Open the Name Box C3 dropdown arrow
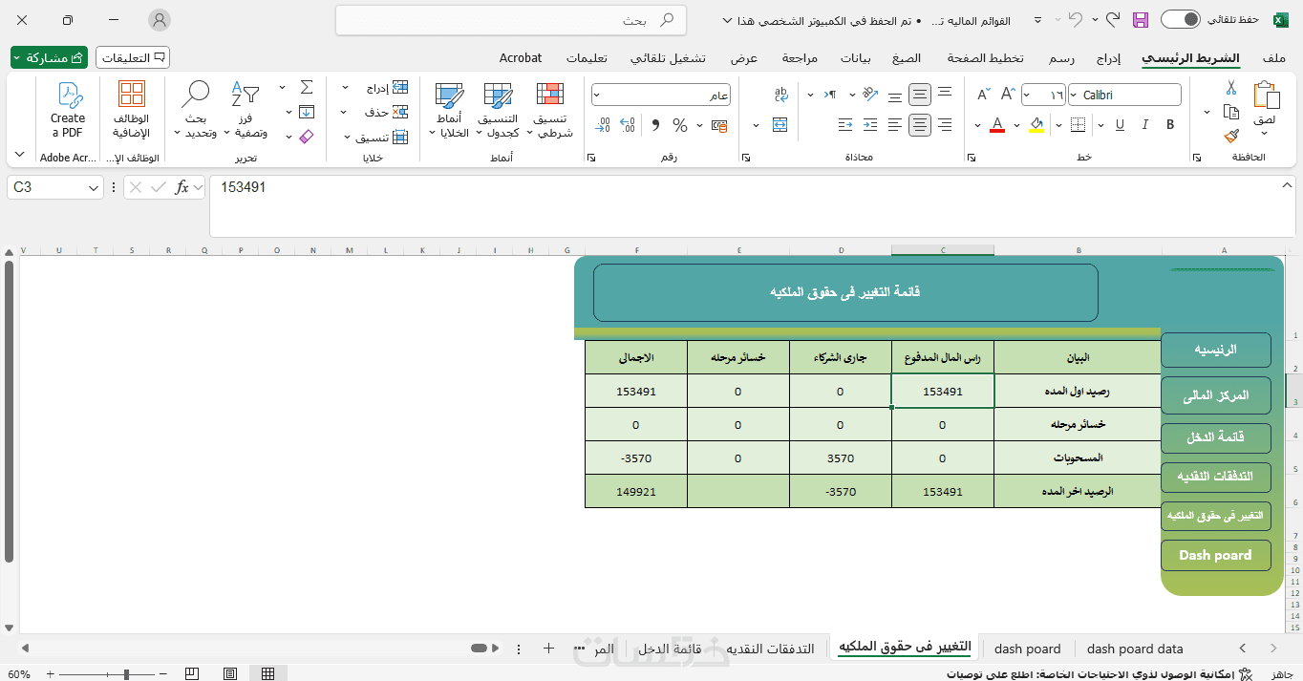 point(93,188)
